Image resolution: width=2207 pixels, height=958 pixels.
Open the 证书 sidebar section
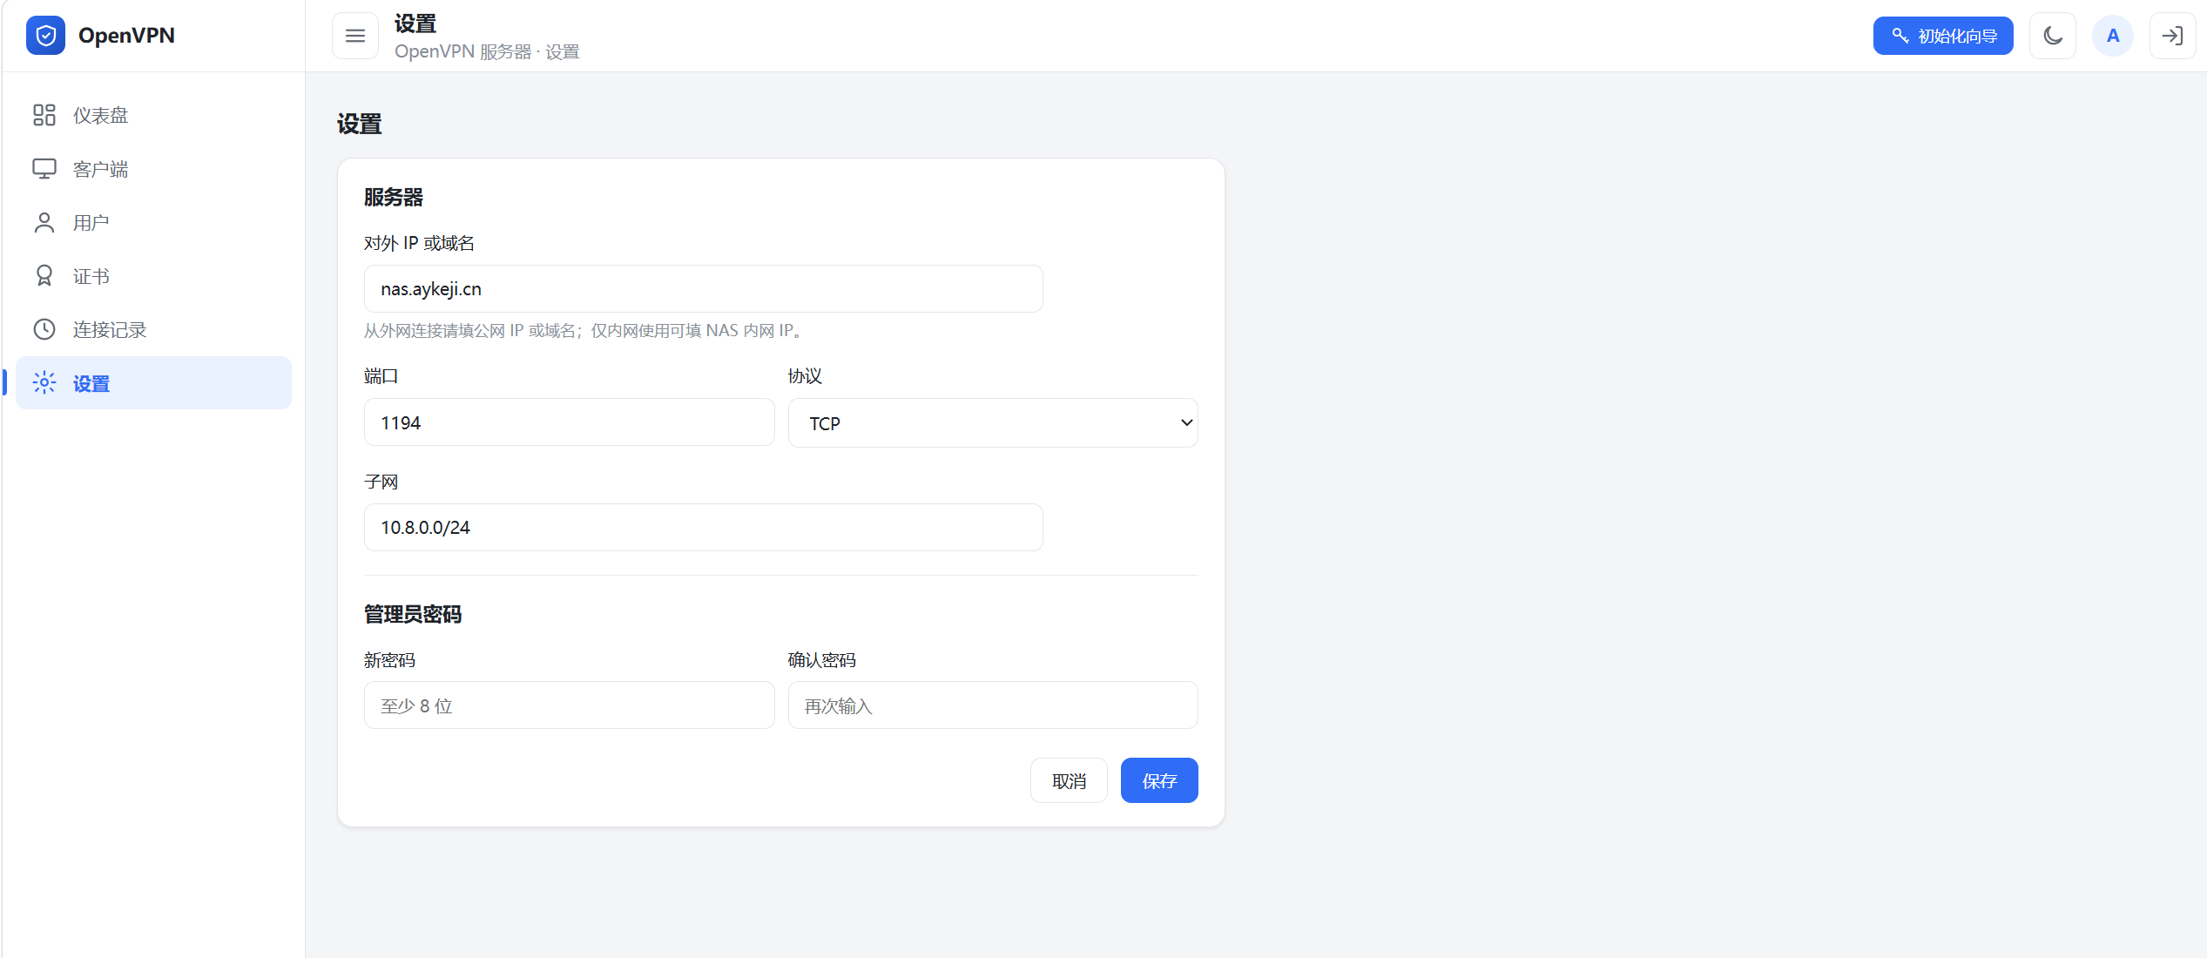click(x=154, y=276)
